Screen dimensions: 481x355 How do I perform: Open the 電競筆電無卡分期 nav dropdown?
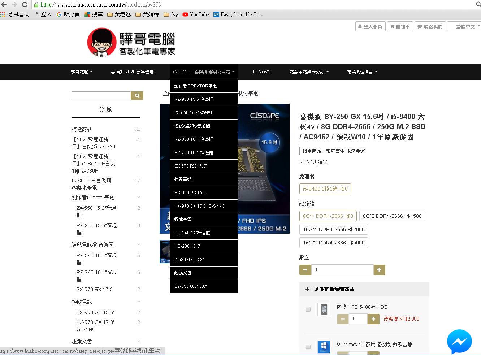click(309, 72)
